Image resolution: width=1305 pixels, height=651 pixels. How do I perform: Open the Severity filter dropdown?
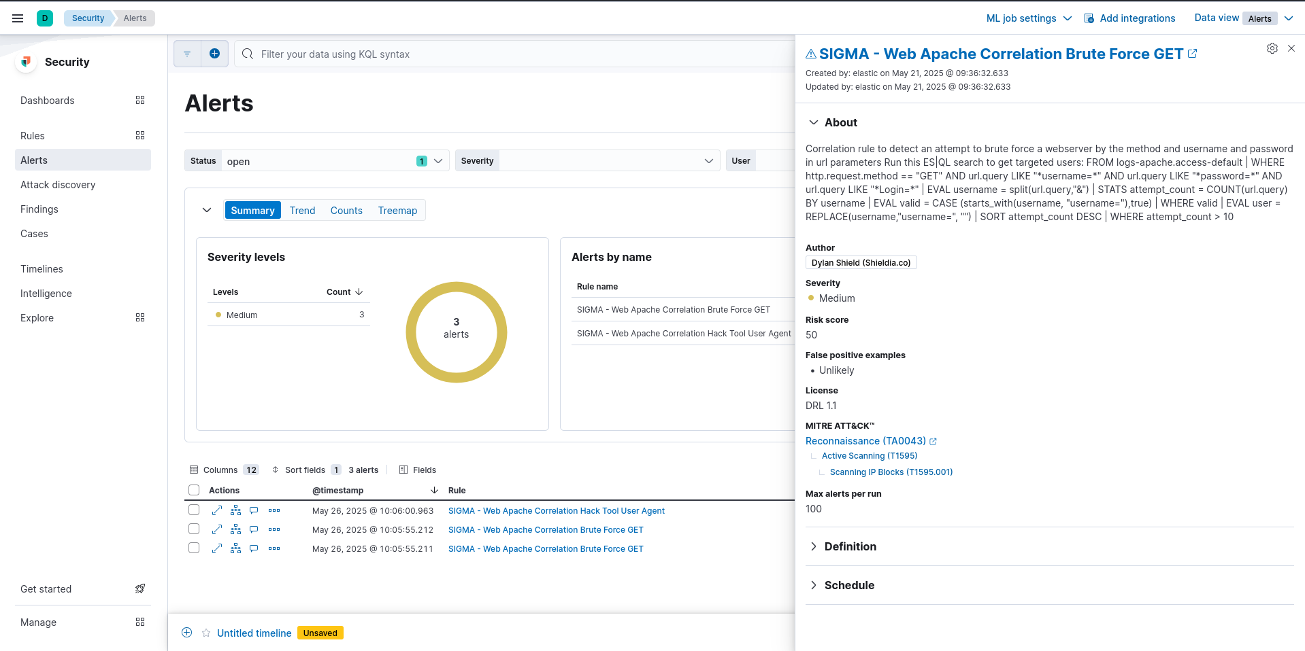click(708, 161)
